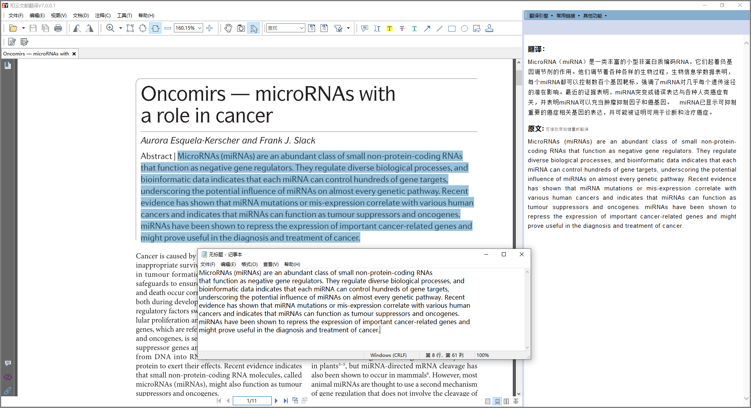The width and height of the screenshot is (751, 408).
Task: Switch to continuous facing layout
Action: click(x=516, y=401)
